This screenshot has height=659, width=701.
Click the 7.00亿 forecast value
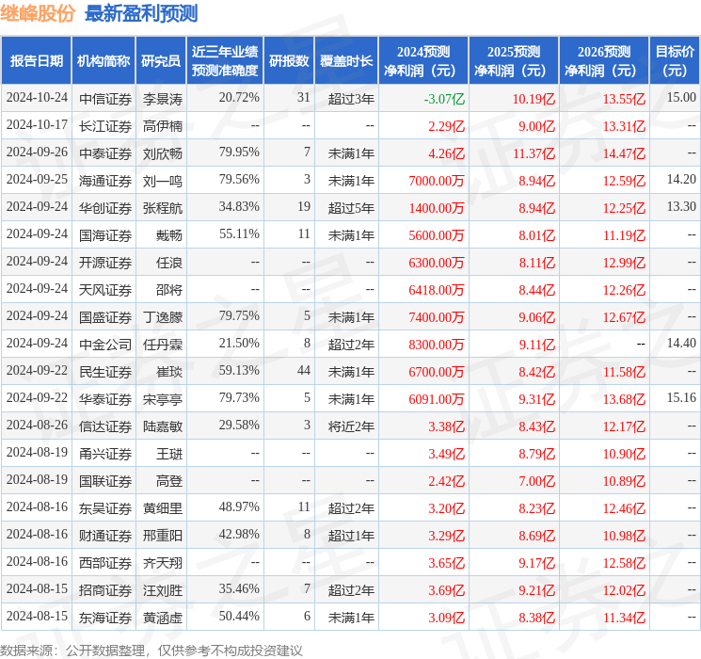[x=536, y=481]
